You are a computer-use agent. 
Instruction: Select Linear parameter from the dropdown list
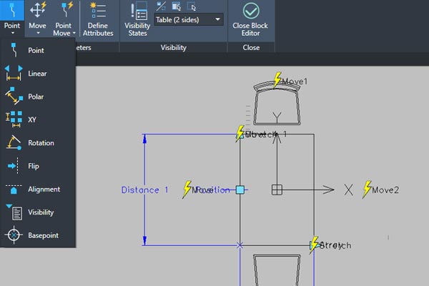pyautogui.click(x=36, y=74)
